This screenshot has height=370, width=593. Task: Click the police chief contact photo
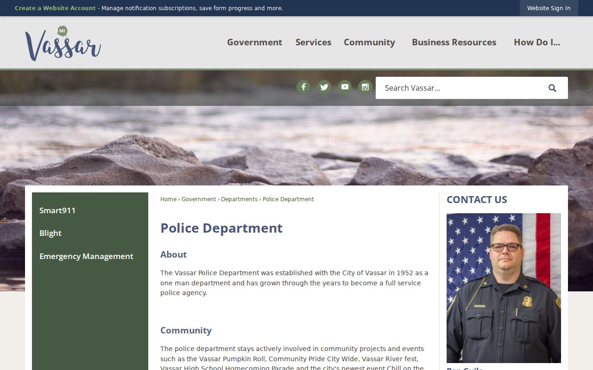(504, 288)
